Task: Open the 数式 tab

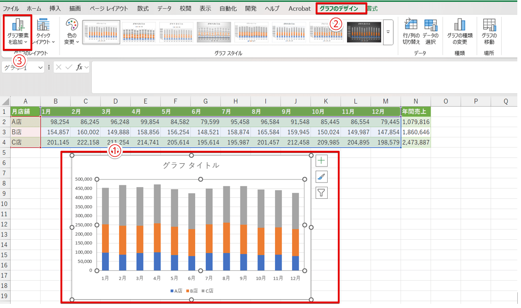Action: point(143,9)
